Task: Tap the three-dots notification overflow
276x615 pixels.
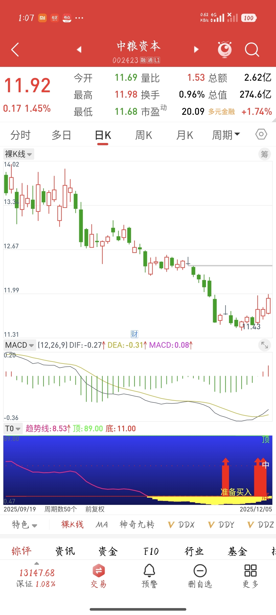Action: coord(79,18)
